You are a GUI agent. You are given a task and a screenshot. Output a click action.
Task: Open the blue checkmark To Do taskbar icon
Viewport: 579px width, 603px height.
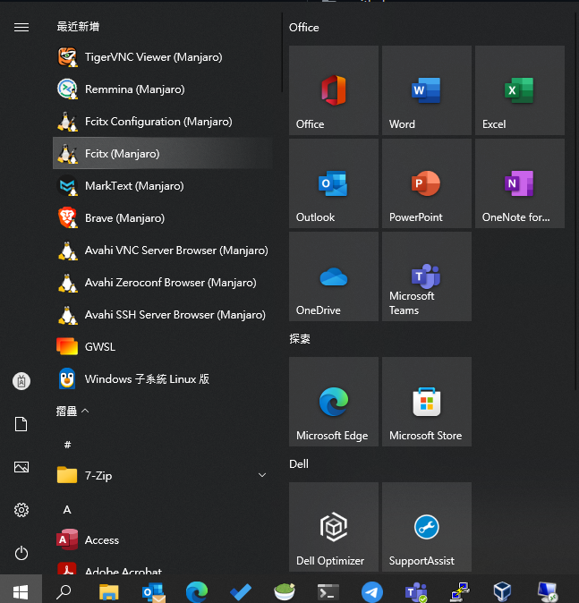[241, 591]
